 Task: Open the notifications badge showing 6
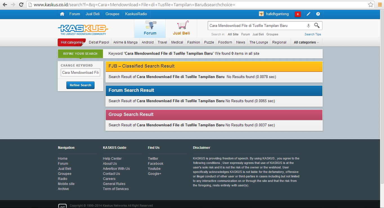click(x=298, y=14)
